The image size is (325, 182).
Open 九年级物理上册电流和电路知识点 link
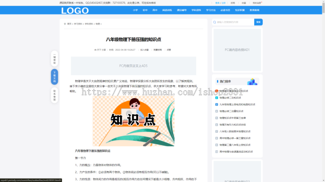pyautogui.click(x=237, y=105)
